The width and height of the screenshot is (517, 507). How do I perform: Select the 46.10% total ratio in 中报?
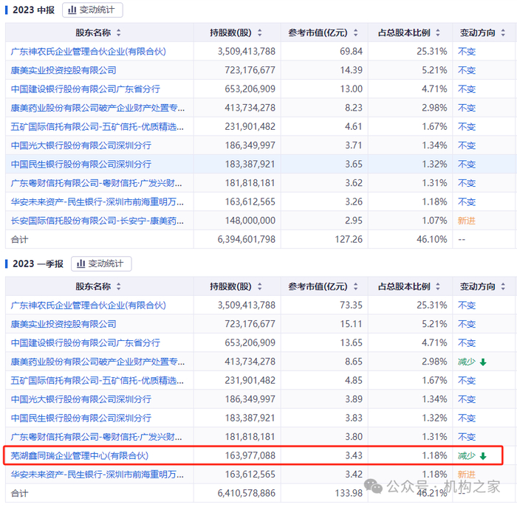[x=431, y=240]
